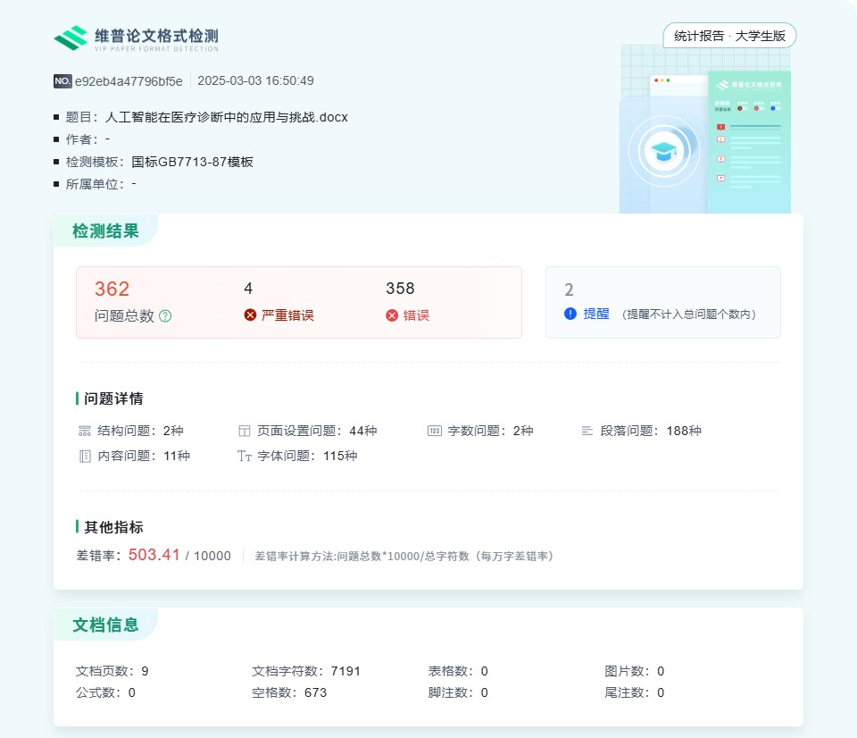Screen dimensions: 857x738
Task: Click the 结构问题 structure icon
Action: point(85,431)
